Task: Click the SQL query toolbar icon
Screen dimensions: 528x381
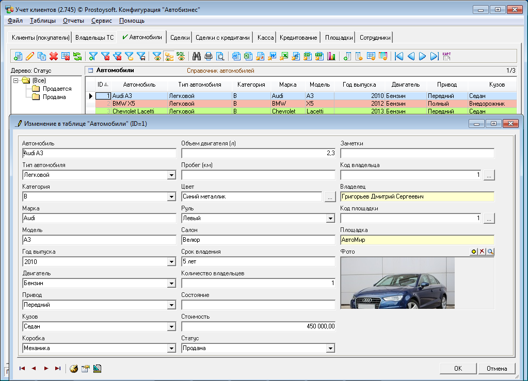Action: pos(181,56)
